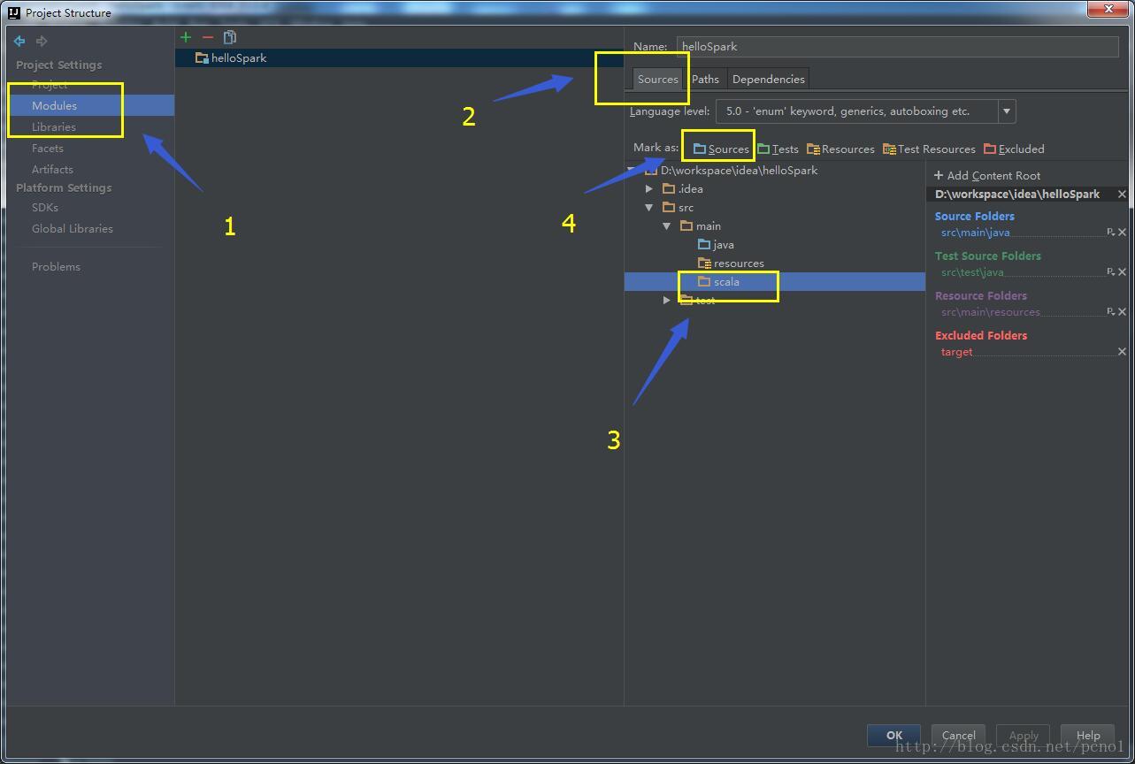Mark the folder as Resources

pos(840,149)
